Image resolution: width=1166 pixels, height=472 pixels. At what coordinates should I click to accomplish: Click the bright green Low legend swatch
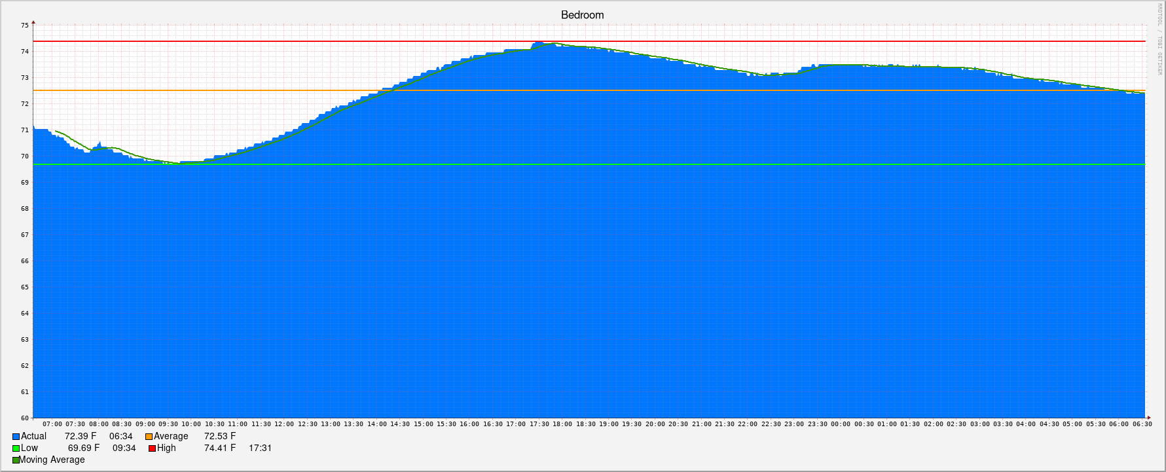(x=16, y=448)
